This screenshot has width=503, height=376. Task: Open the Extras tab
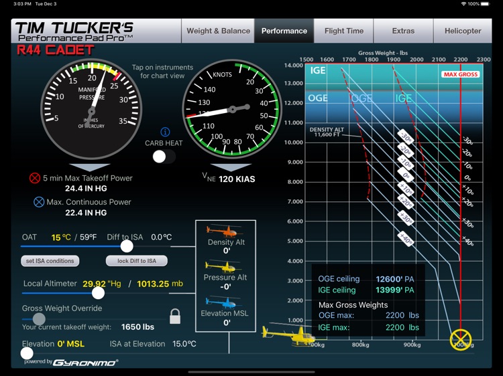(403, 31)
